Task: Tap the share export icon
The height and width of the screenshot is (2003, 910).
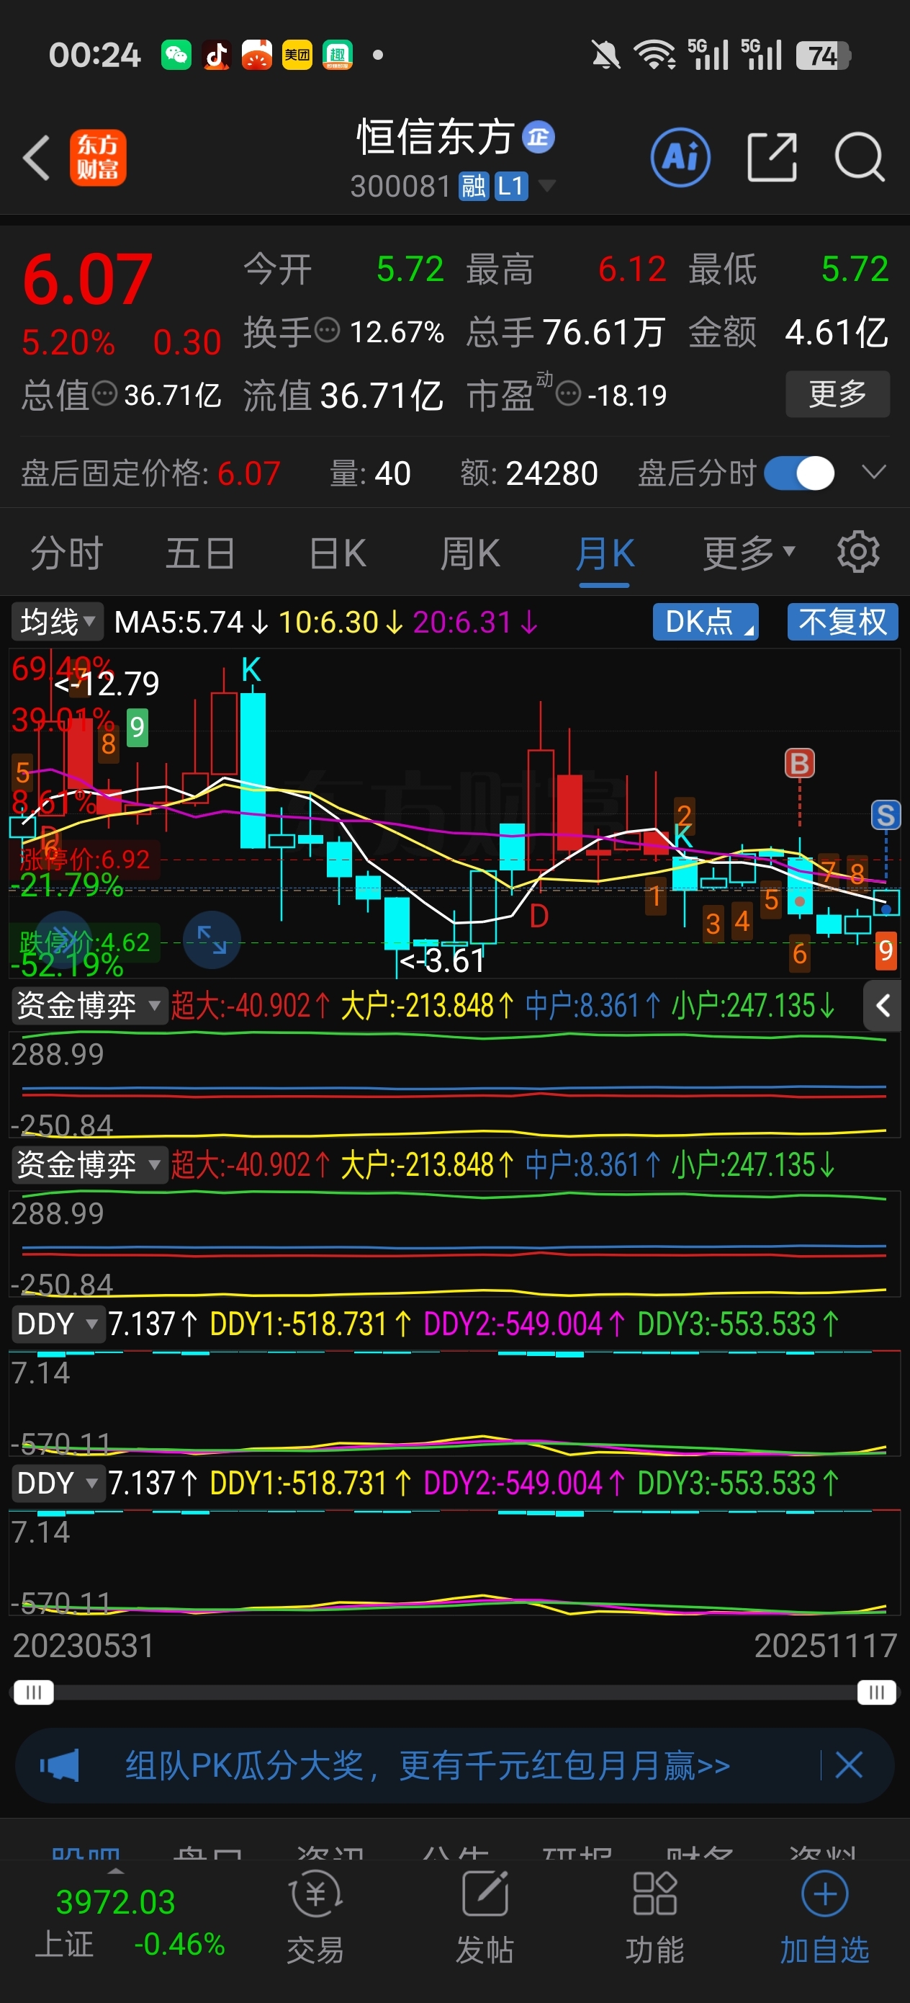Action: [x=772, y=157]
